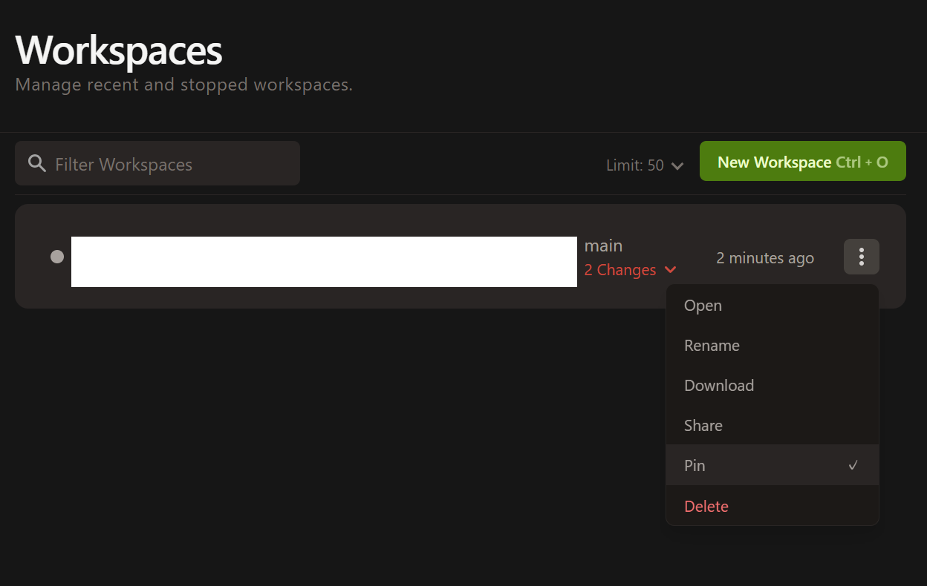The width and height of the screenshot is (927, 586).
Task: Click the search magnifier icon
Action: [x=37, y=163]
